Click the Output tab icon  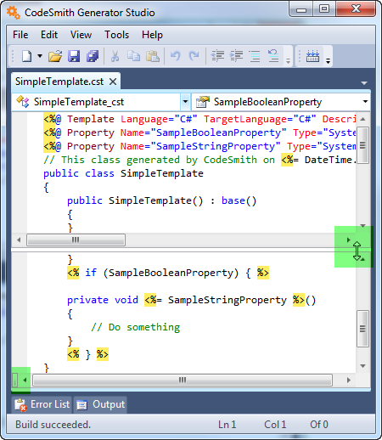81,405
